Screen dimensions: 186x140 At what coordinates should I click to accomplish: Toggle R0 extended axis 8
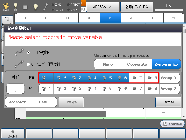click(152, 78)
